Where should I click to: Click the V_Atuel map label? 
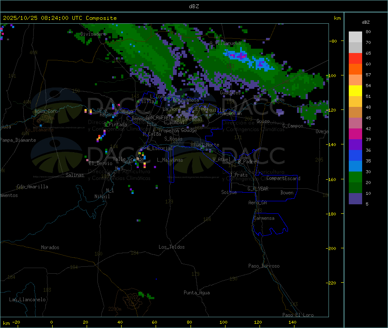pyautogui.click(x=222, y=159)
